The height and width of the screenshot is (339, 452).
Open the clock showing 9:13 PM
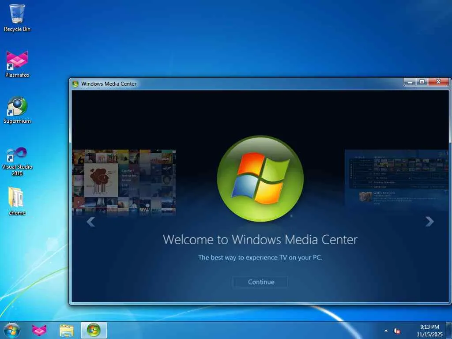pos(429,331)
